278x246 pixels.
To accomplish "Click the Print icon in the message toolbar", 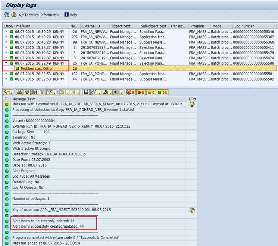I will point(86,92).
